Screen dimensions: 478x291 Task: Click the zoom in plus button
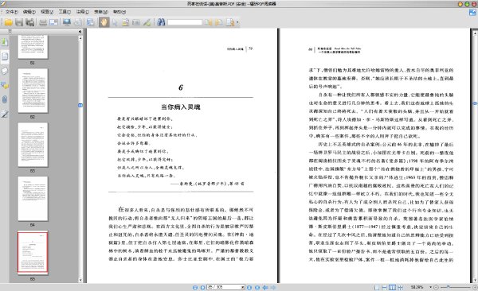475,287
